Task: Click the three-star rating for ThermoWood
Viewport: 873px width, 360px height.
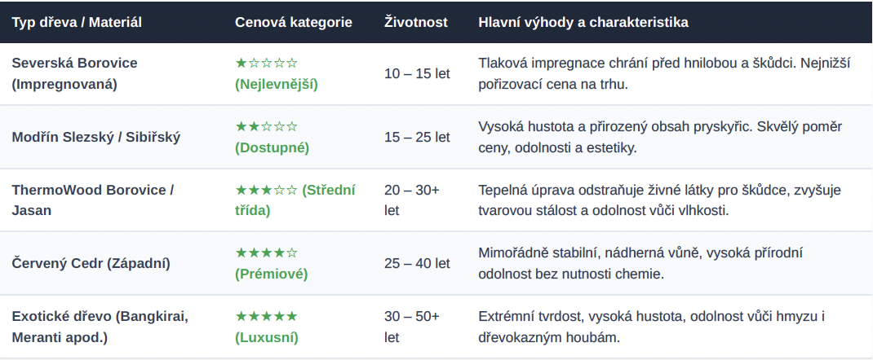Action: 266,190
